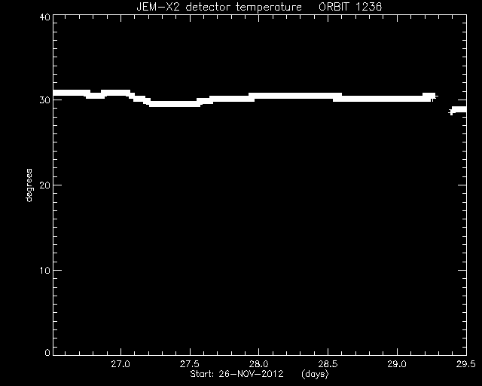Click the 'ORBIT 1236' text in title
Image resolution: width=482 pixels, height=386 pixels.
pyautogui.click(x=350, y=7)
